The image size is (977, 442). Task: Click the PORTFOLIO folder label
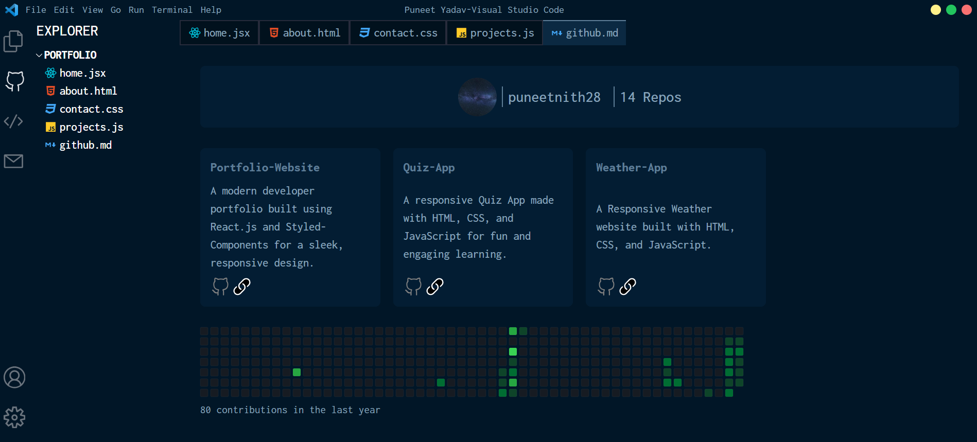(x=71, y=55)
